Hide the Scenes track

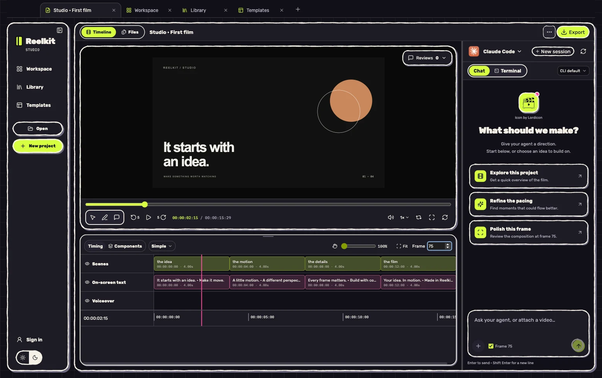pyautogui.click(x=87, y=264)
